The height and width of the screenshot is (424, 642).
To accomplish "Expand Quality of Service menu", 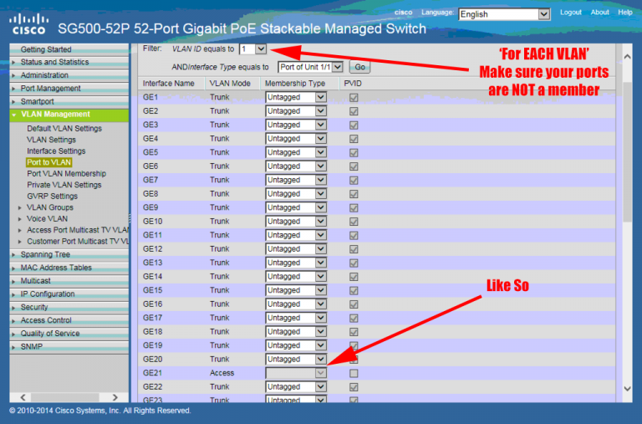I will pyautogui.click(x=69, y=334).
